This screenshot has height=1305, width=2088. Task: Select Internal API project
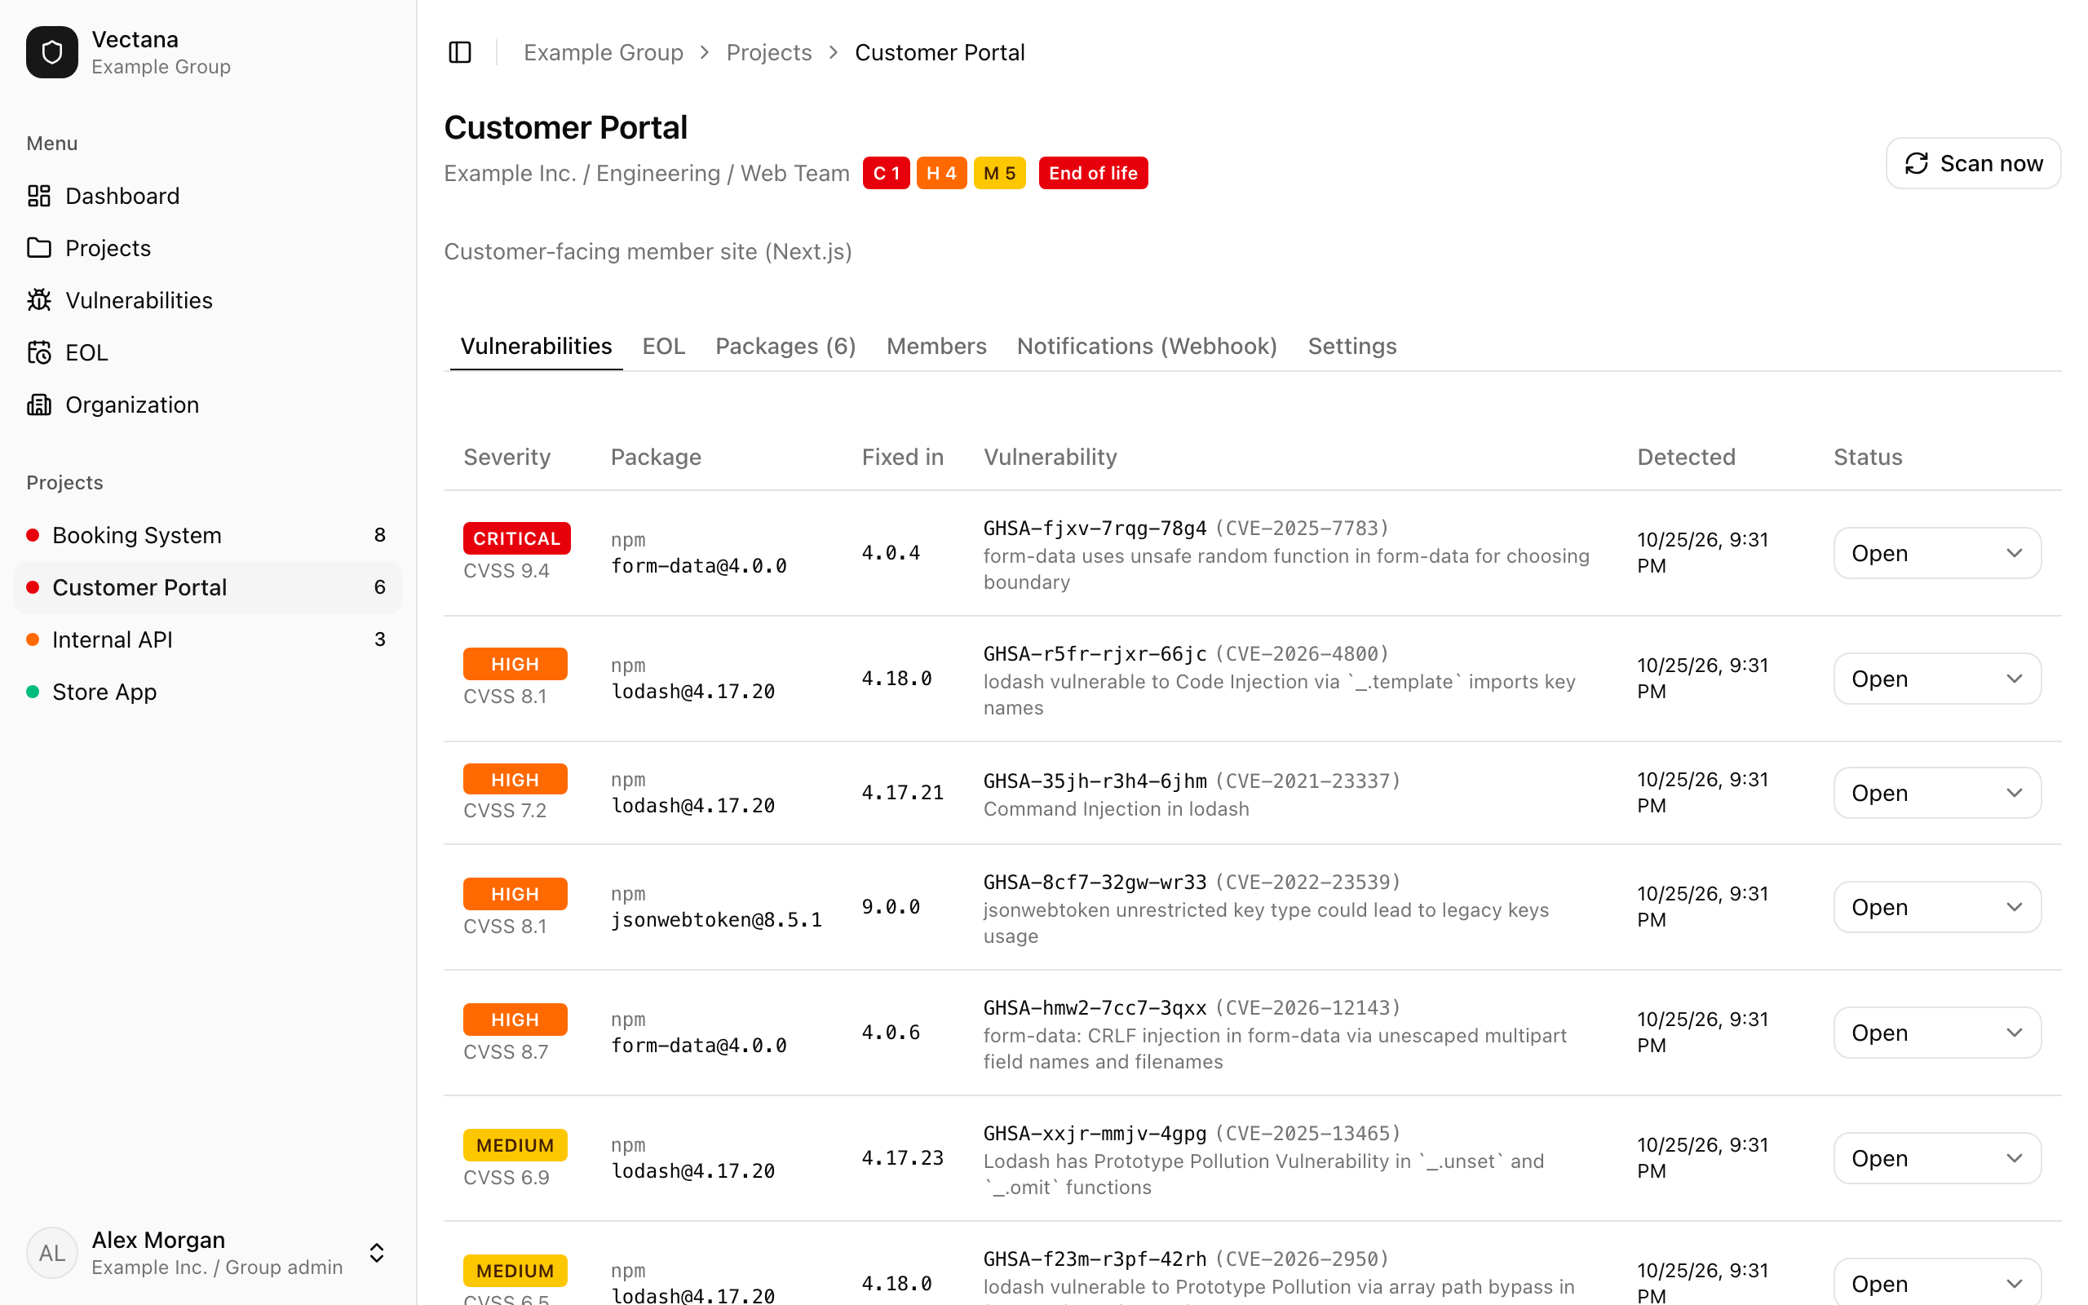click(207, 639)
